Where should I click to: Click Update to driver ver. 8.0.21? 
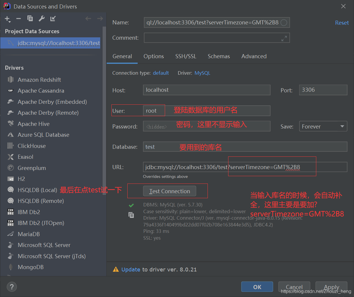[x=131, y=269]
